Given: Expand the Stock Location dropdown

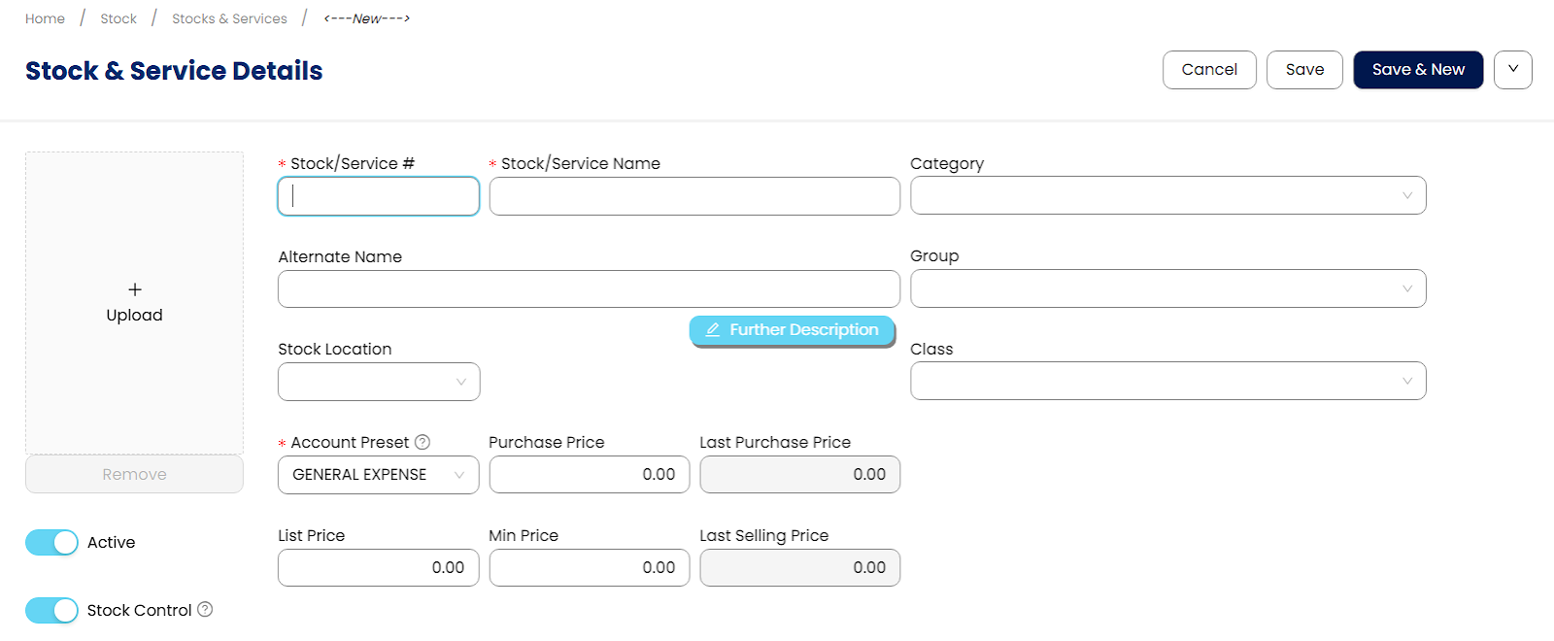Looking at the screenshot, I should coord(379,382).
